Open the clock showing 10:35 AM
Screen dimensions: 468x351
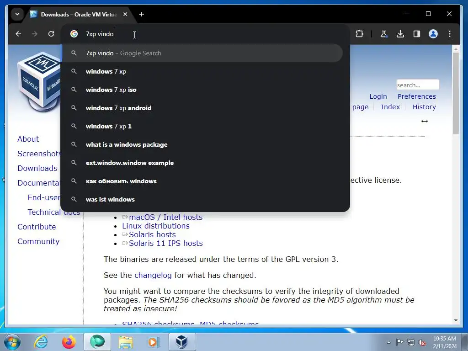click(x=445, y=342)
